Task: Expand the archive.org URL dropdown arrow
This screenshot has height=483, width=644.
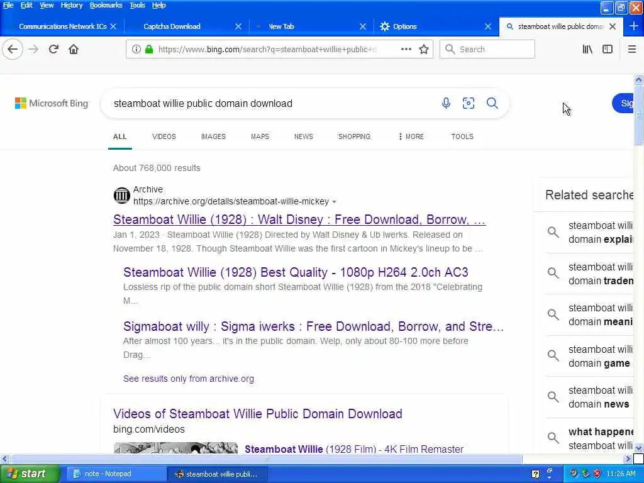Action: pyautogui.click(x=334, y=202)
